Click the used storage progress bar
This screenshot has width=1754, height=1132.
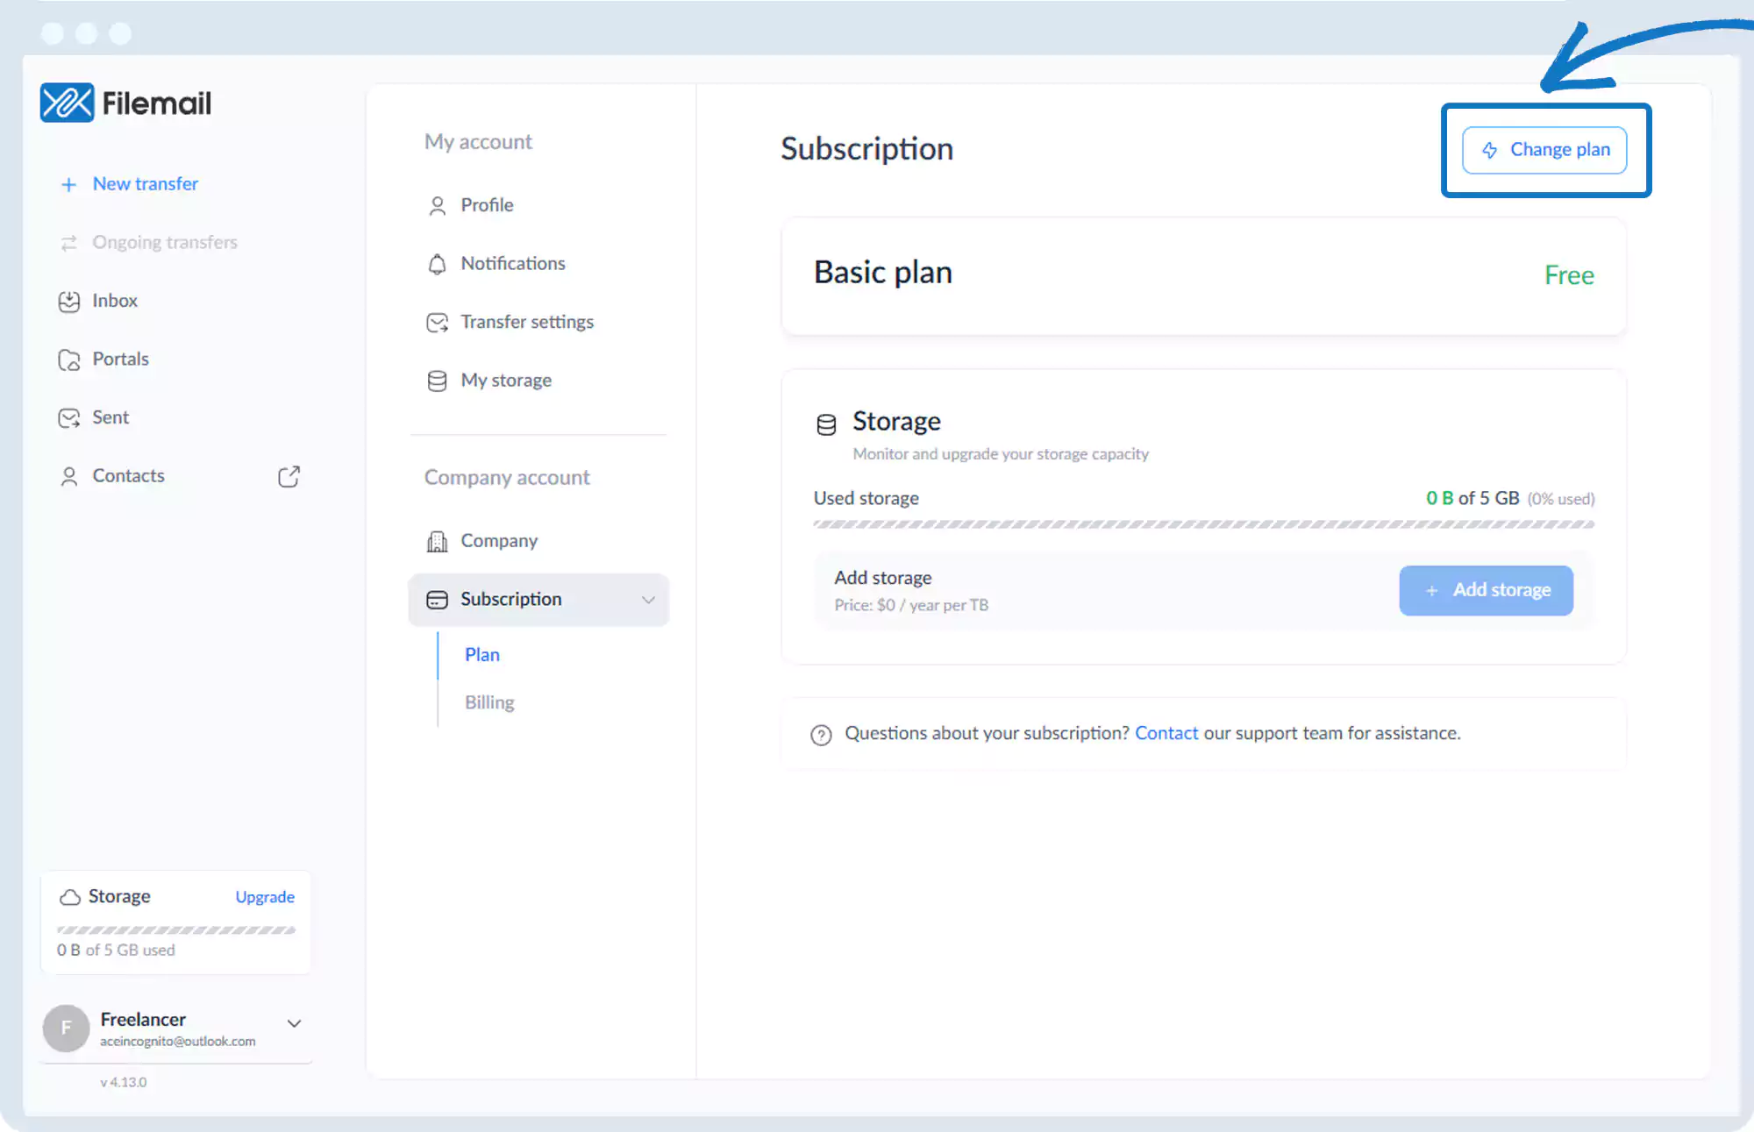pos(1203,524)
